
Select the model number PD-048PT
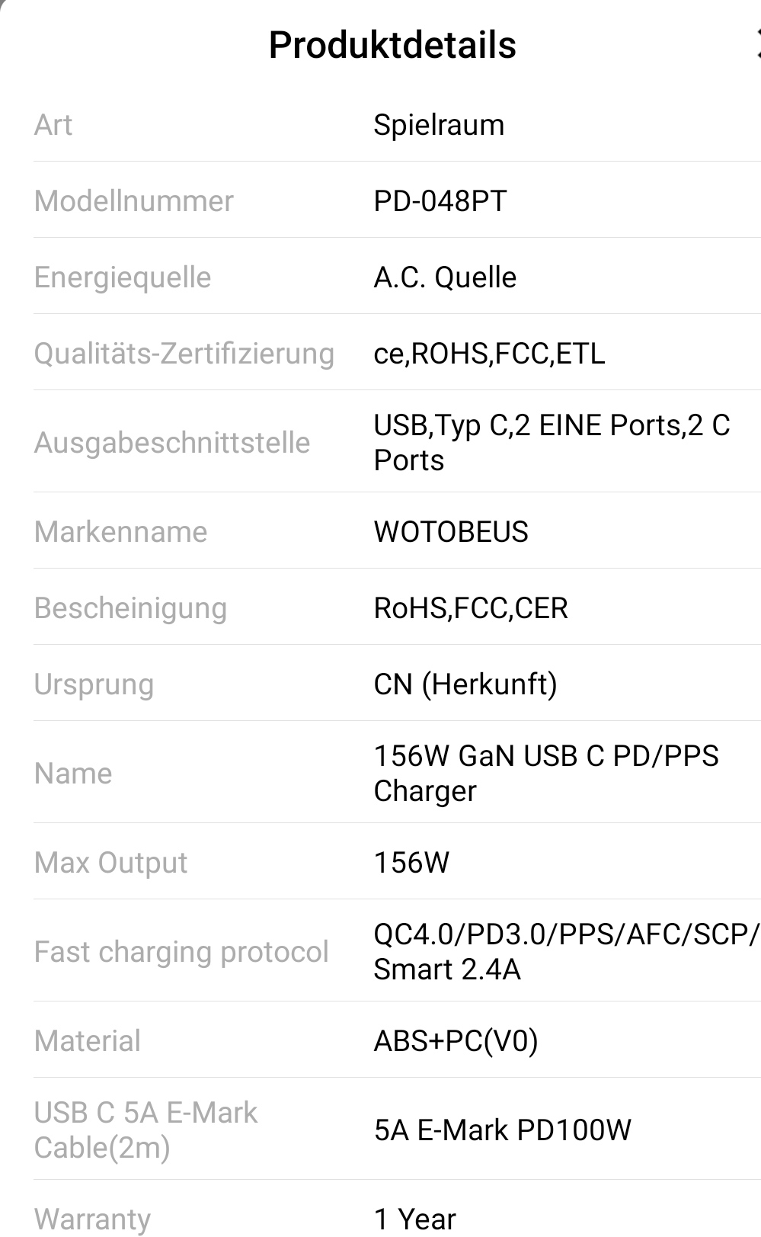440,201
